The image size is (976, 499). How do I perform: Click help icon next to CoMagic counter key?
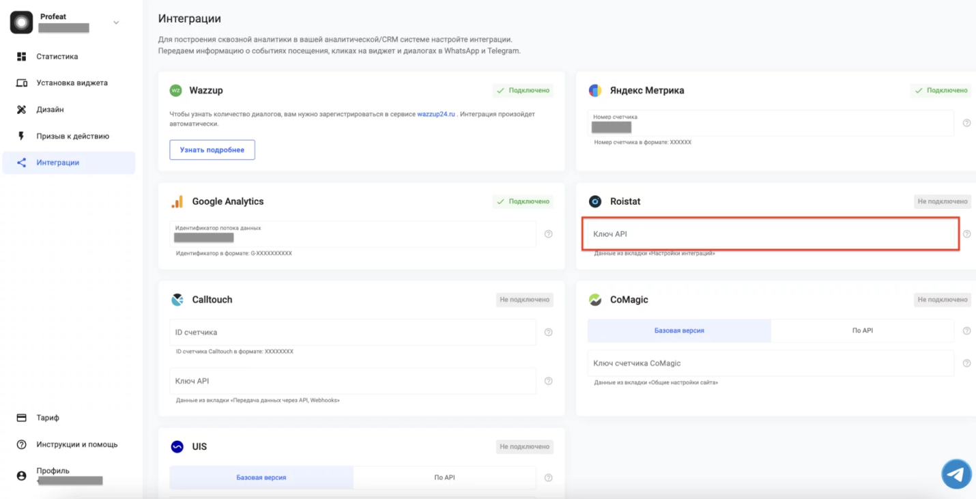(966, 363)
